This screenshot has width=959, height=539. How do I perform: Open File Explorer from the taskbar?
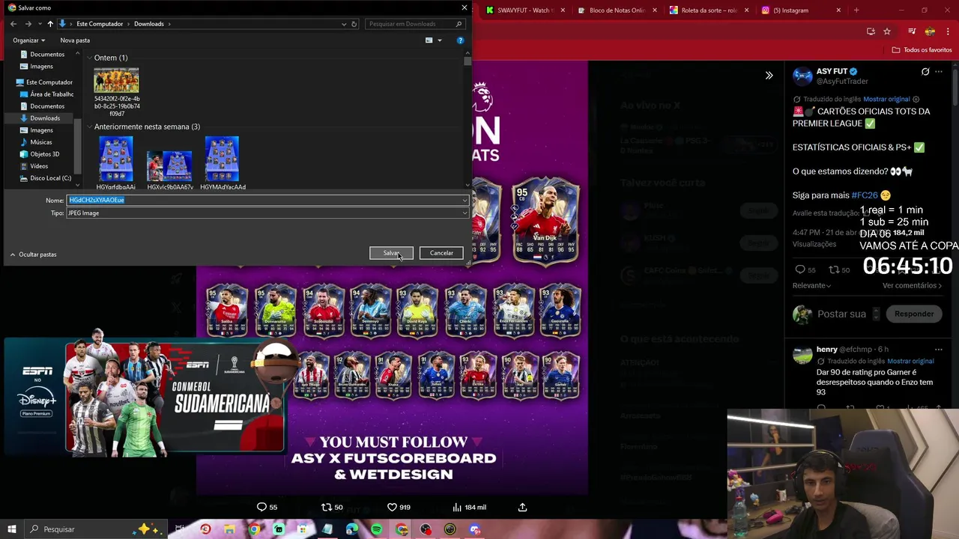(x=229, y=529)
